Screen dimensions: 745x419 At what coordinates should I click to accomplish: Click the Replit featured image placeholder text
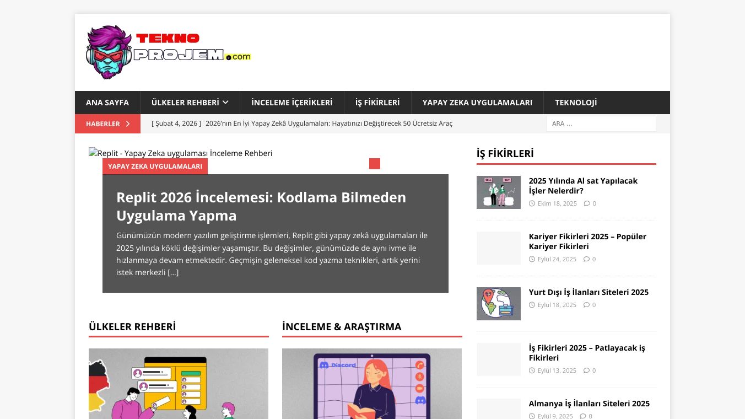coord(181,153)
